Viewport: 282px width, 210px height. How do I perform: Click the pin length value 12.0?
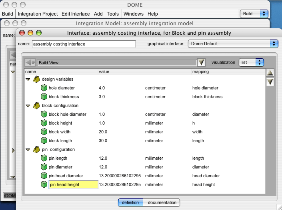coord(103,158)
